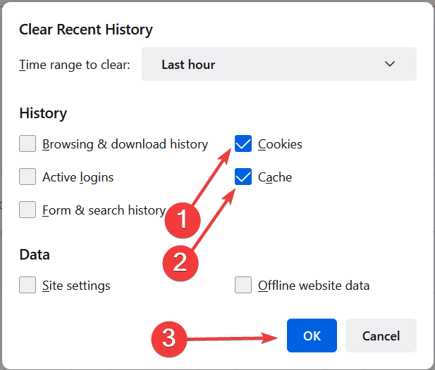
Task: Enable the Active logins checkbox
Action: (x=27, y=177)
